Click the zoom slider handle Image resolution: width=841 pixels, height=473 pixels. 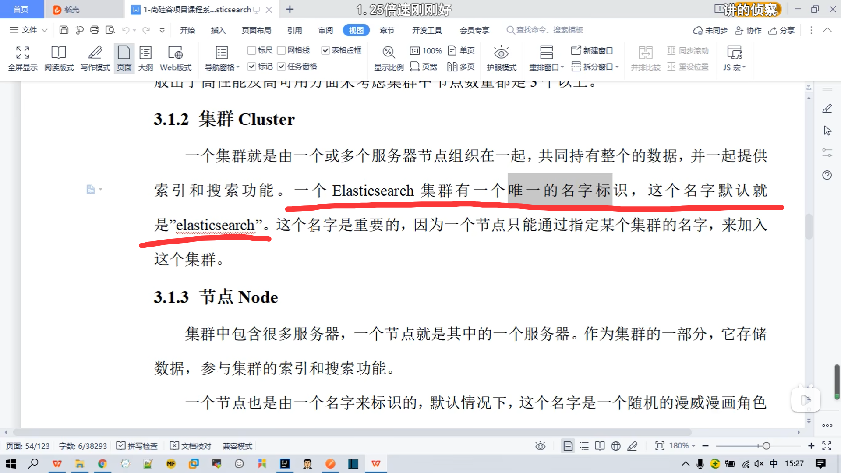[766, 446]
